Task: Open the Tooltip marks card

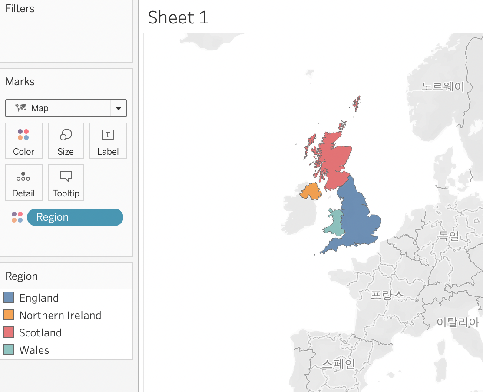Action: (66, 183)
